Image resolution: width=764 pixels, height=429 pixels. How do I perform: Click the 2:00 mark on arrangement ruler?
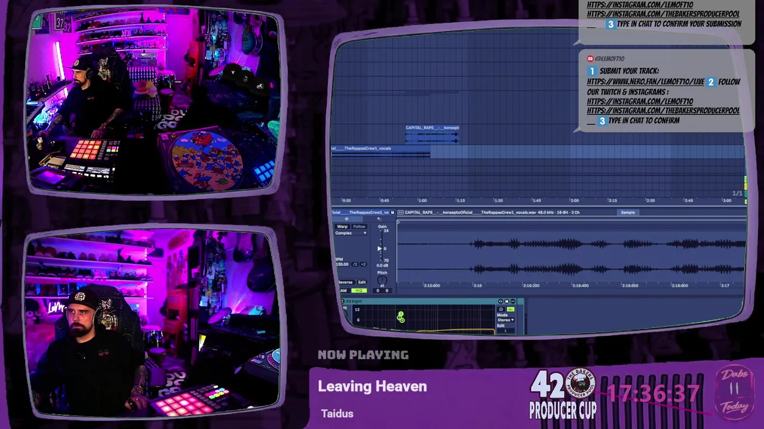574,201
